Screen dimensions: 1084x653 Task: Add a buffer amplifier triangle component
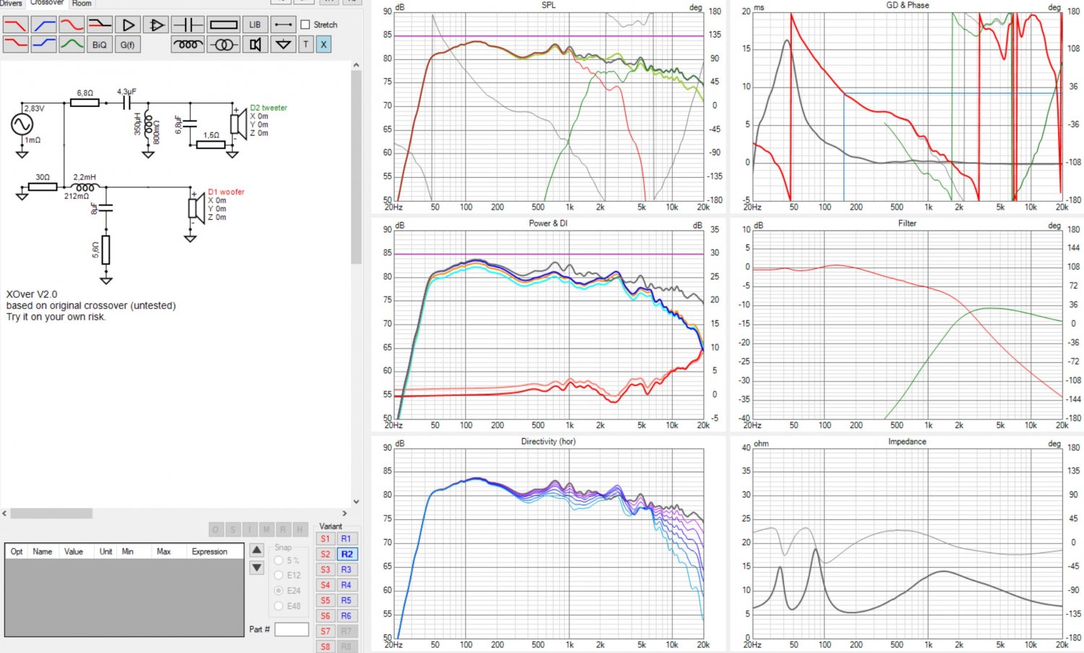point(128,25)
